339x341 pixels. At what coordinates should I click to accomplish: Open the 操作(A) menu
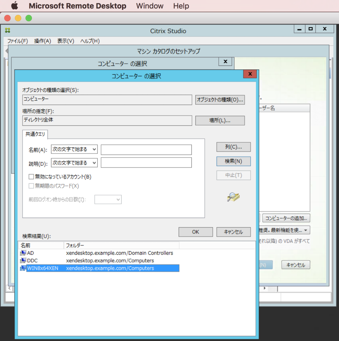43,41
